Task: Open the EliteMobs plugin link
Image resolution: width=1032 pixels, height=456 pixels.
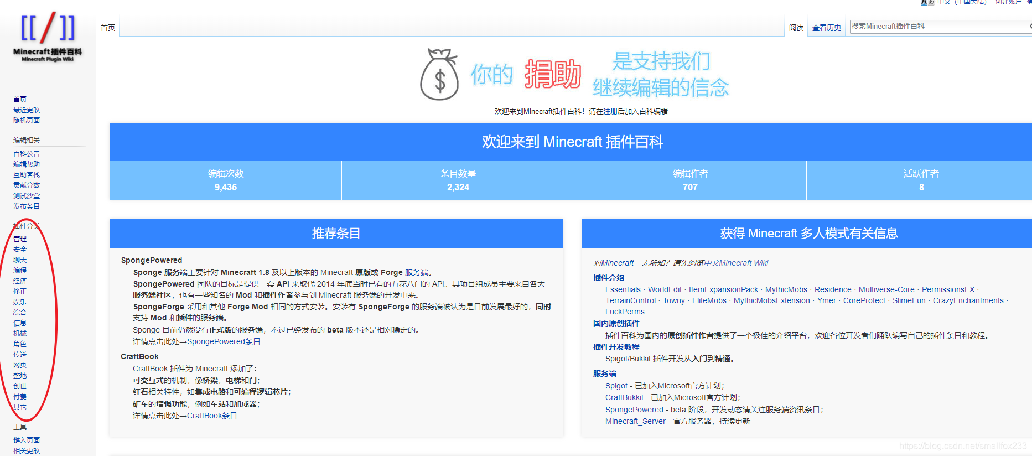Action: click(709, 300)
